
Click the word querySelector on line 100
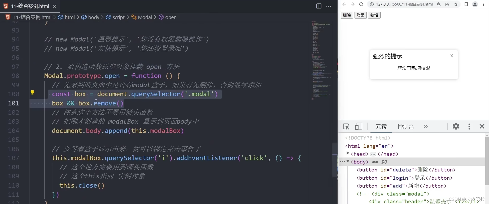[x=156, y=94]
